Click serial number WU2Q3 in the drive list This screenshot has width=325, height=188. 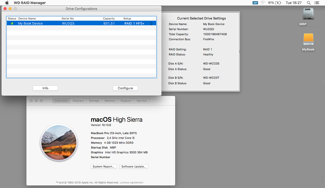(68, 23)
